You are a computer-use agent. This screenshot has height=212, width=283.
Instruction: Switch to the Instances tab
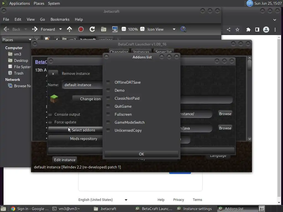pyautogui.click(x=141, y=51)
